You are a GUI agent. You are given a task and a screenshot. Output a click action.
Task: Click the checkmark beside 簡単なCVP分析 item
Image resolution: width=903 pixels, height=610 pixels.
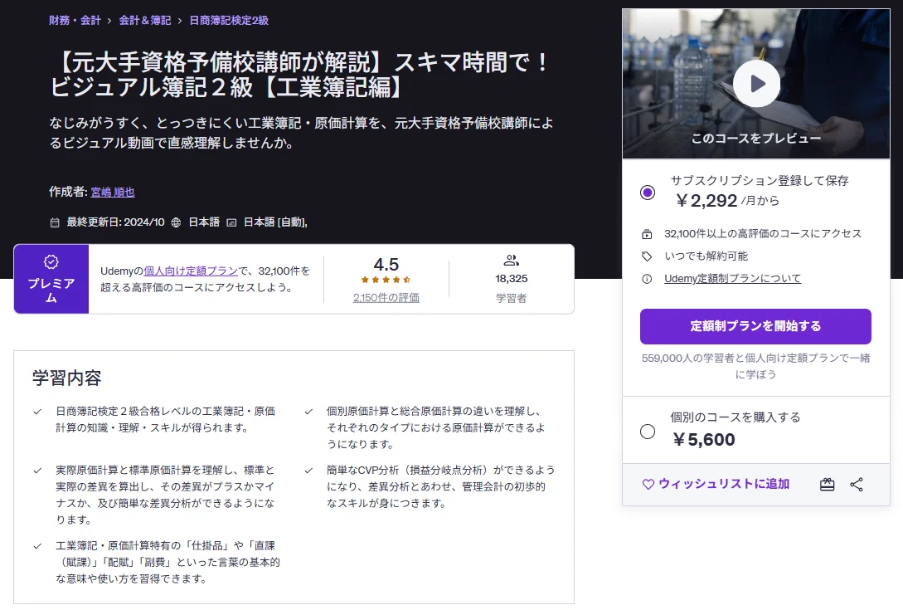click(308, 471)
